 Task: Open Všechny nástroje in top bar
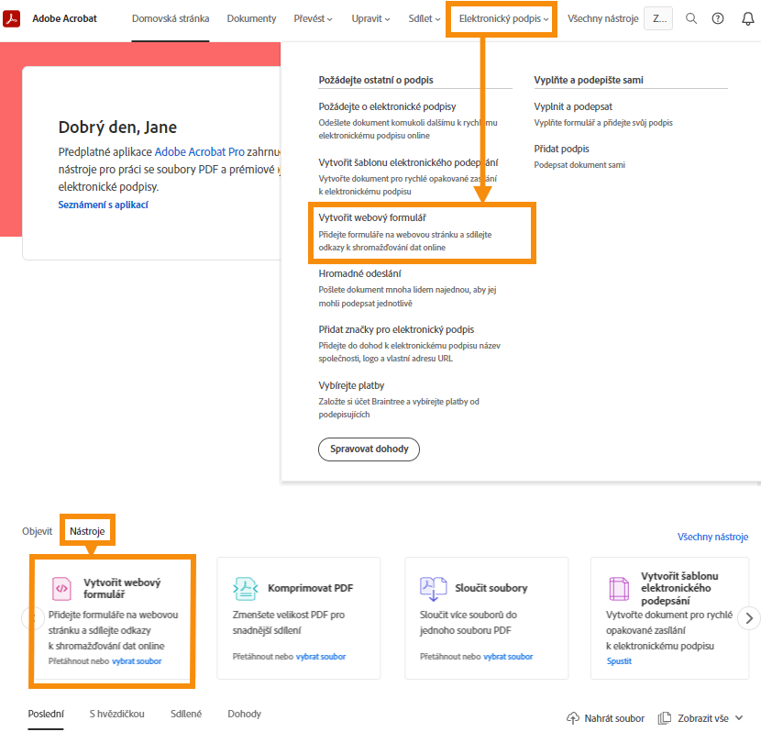coord(602,18)
